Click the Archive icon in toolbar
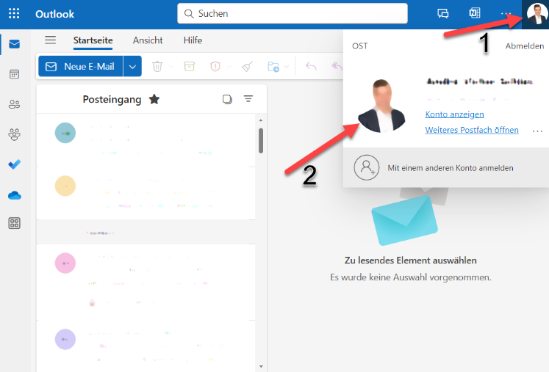 point(189,66)
